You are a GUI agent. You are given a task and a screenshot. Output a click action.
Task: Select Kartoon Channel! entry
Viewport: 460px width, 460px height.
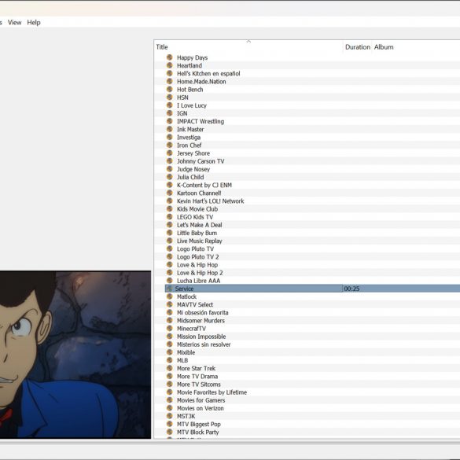199,193
